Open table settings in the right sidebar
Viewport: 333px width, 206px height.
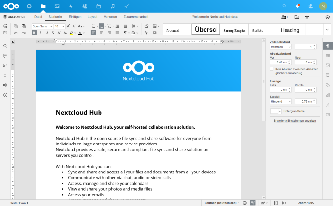pyautogui.click(x=328, y=56)
